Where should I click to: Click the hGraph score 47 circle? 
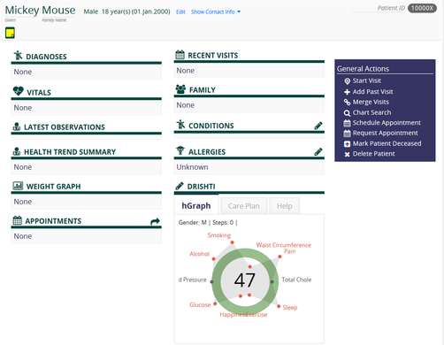pyautogui.click(x=245, y=280)
